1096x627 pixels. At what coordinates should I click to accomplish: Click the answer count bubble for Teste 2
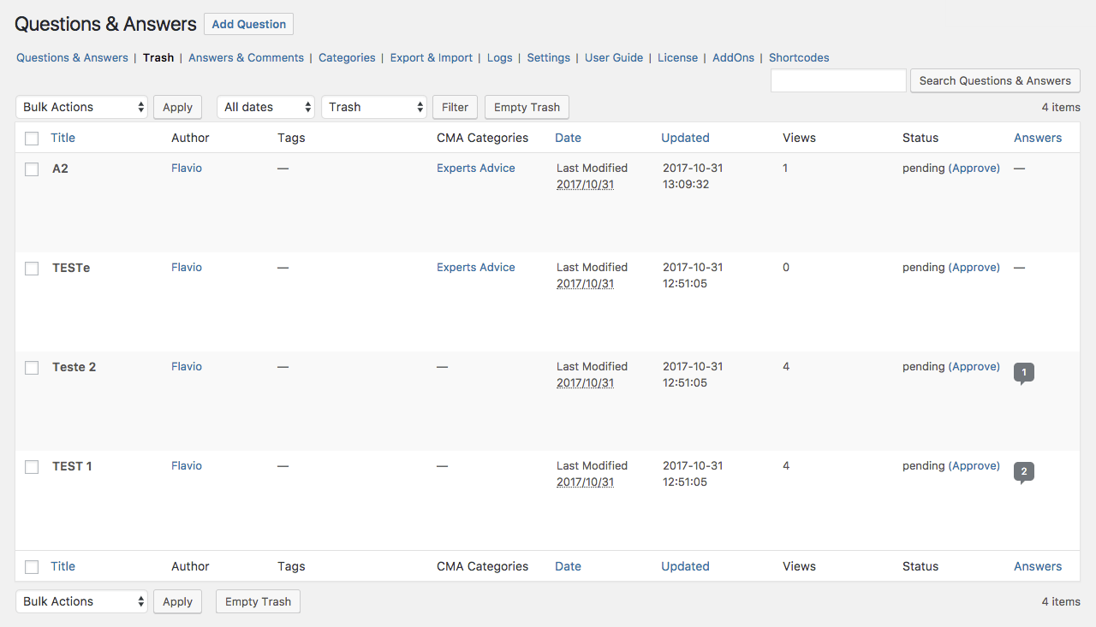(x=1023, y=373)
